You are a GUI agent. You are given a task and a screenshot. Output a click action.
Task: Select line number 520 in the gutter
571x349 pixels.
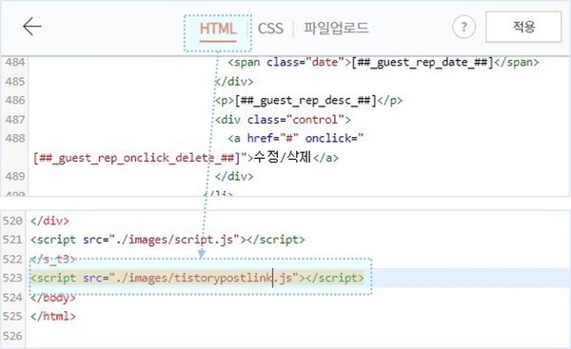12,221
